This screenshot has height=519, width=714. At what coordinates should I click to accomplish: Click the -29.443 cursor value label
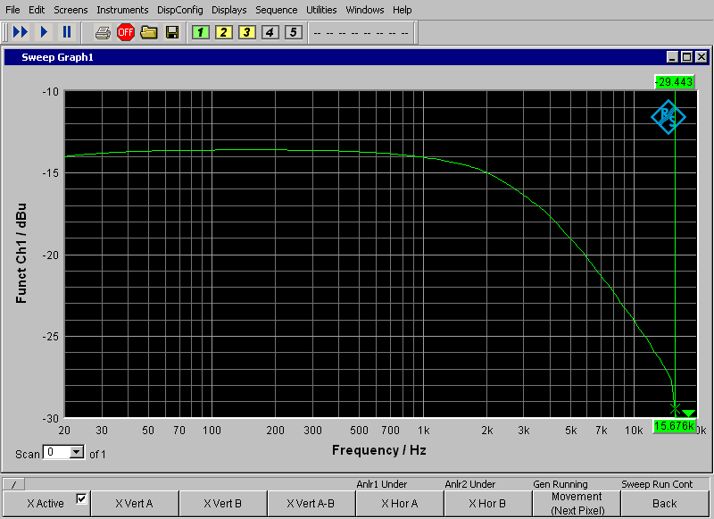click(x=675, y=82)
